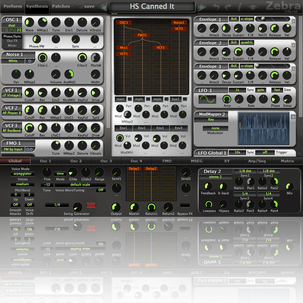The image size is (303, 303).
Task: Click the Swing Generator '1/8' value field
Action: (57, 205)
